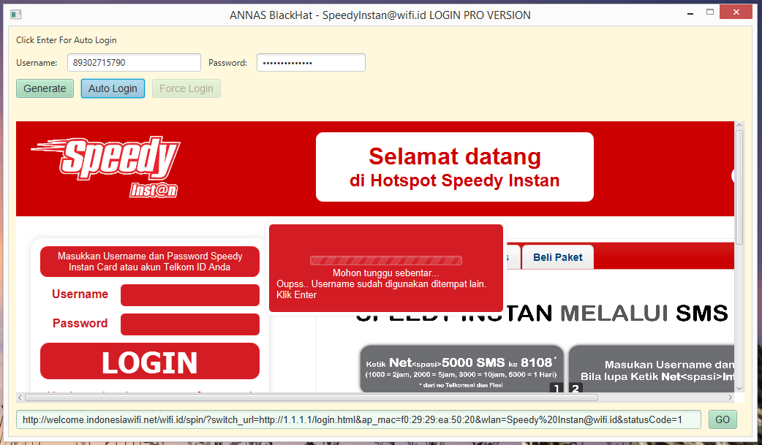Click the GO button next to the URL
Viewport: 762px width, 445px height.
point(723,419)
